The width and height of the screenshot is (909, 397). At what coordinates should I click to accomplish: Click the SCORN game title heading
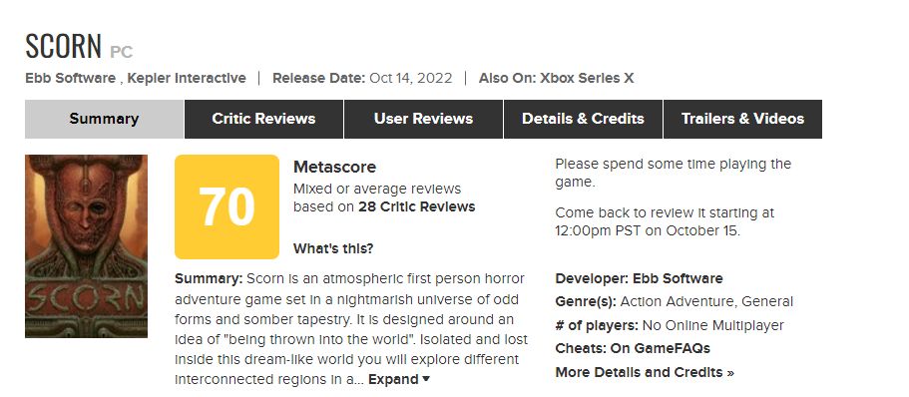click(63, 46)
